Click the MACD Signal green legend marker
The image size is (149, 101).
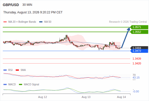point(20,85)
